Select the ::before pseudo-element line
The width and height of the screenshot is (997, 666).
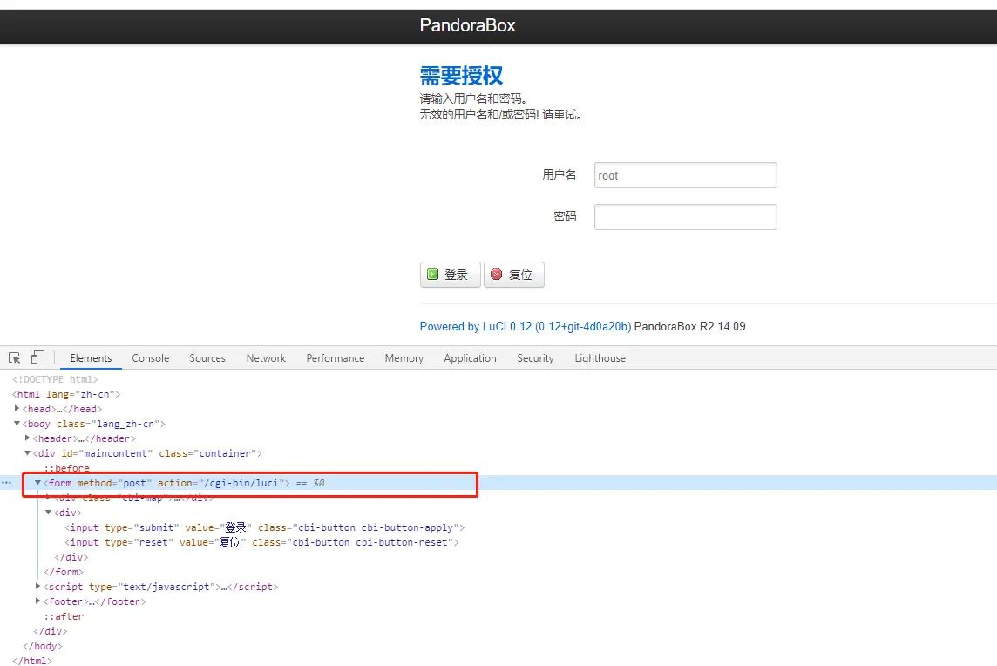coord(67,467)
